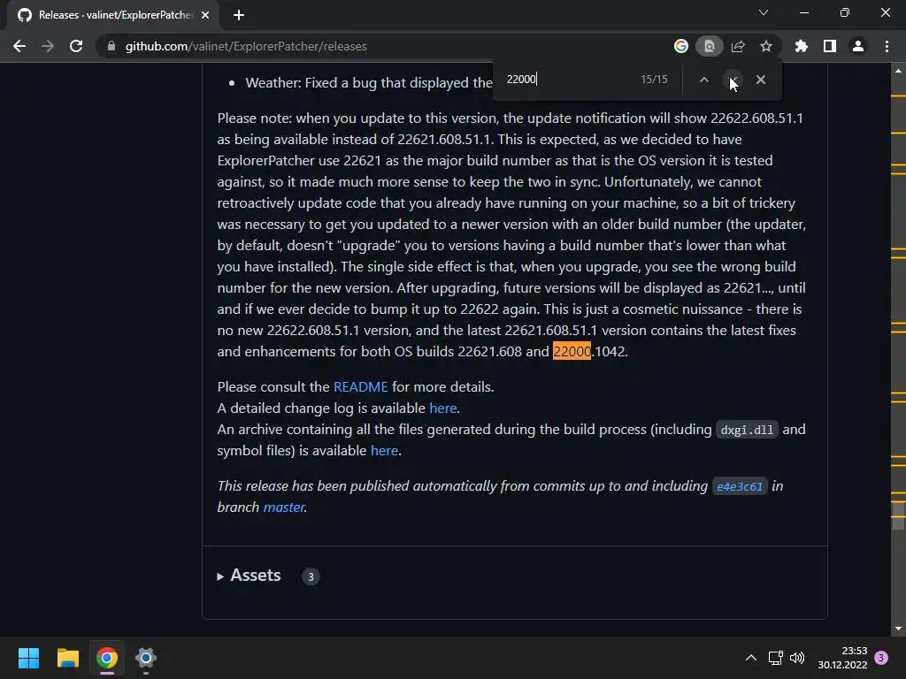Click the scrollbar up arrow
The image size is (906, 679).
tap(898, 71)
